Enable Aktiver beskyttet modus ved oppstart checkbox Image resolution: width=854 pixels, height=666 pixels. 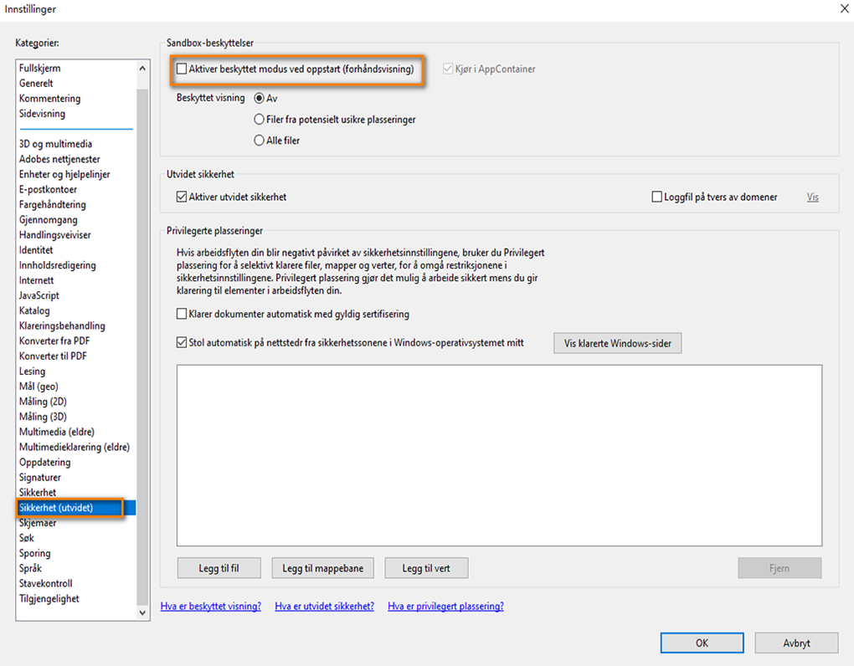point(182,69)
